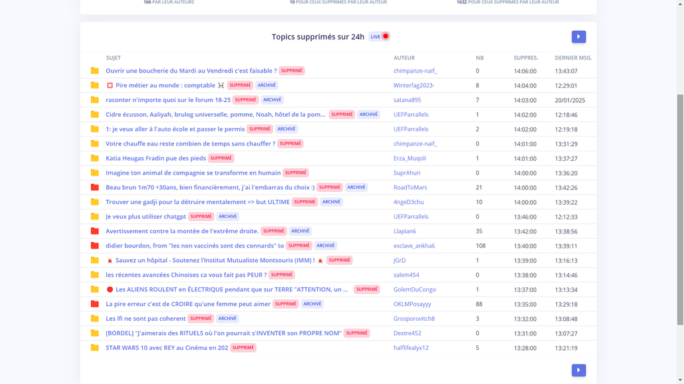Open topic 'Pire métier au monde : comptable'
This screenshot has height=384, width=684.
tap(165, 85)
